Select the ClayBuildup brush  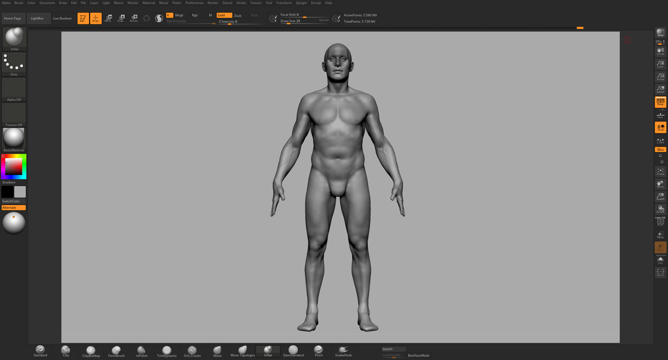click(x=91, y=351)
